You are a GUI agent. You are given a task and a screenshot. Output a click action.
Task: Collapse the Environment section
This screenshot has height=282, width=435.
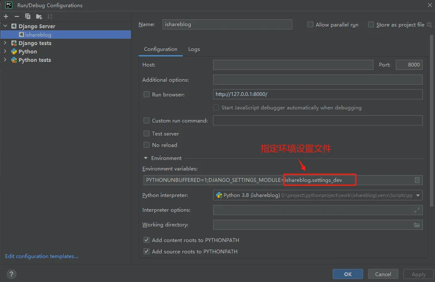coord(146,158)
